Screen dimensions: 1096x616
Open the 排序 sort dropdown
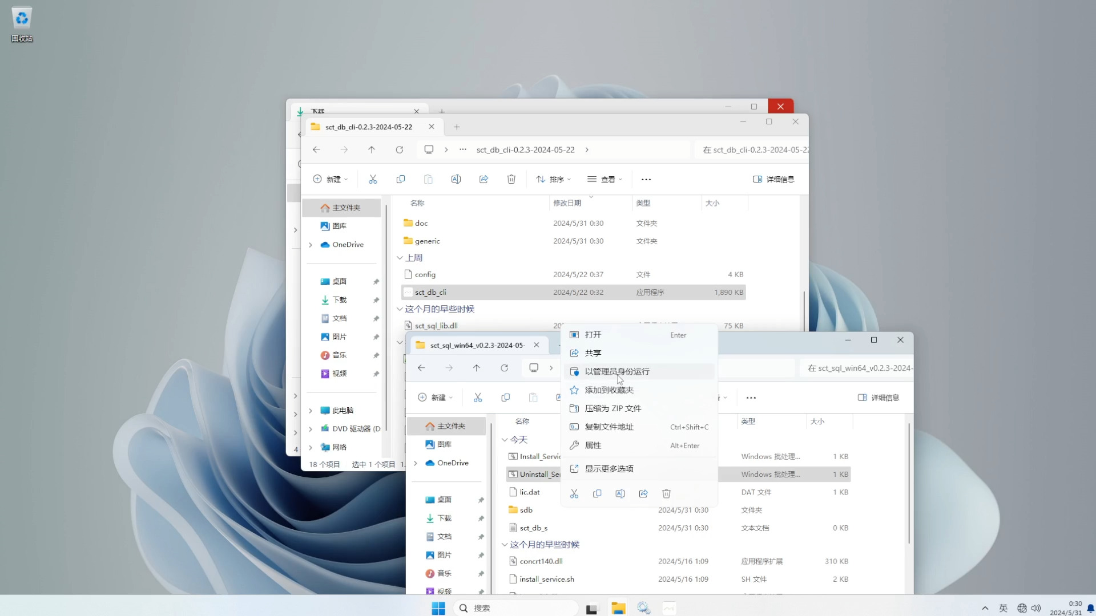(x=553, y=179)
